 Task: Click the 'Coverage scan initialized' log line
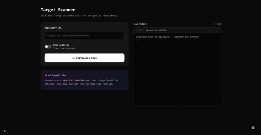[x=167, y=37]
